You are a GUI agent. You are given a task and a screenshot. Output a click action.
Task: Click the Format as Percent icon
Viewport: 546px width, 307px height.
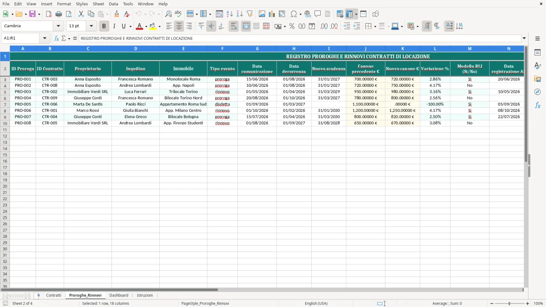292,26
